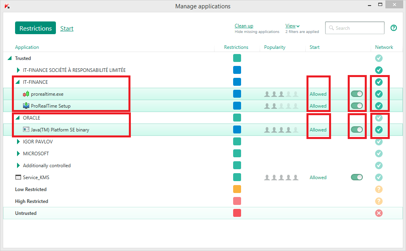Switch to the Start tab

(67, 28)
